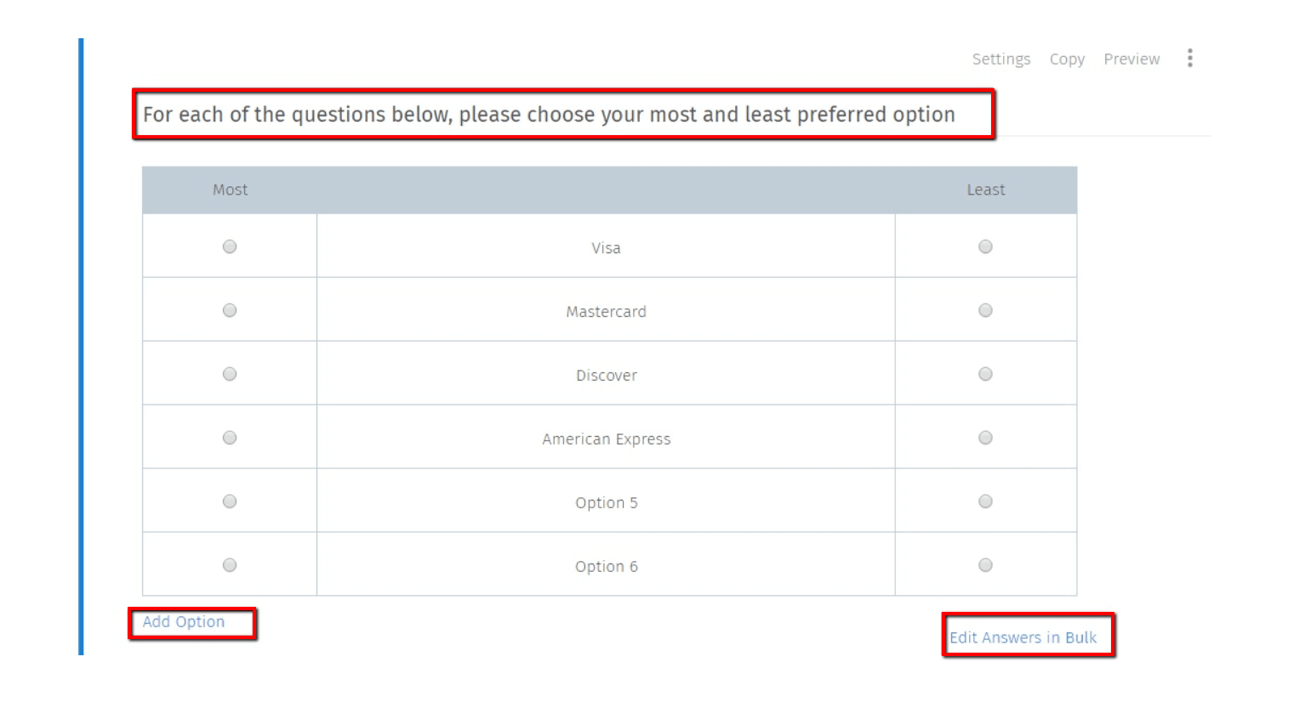1311x719 pixels.
Task: Choose Most for Discover
Action: [x=230, y=374]
